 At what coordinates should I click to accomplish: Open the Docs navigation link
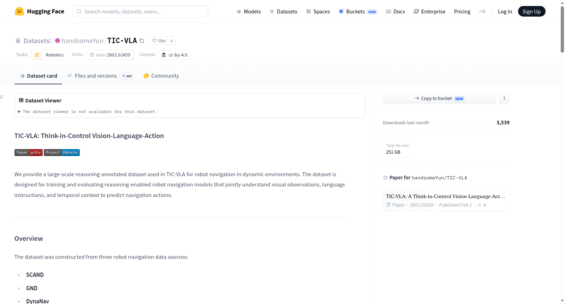tap(395, 11)
